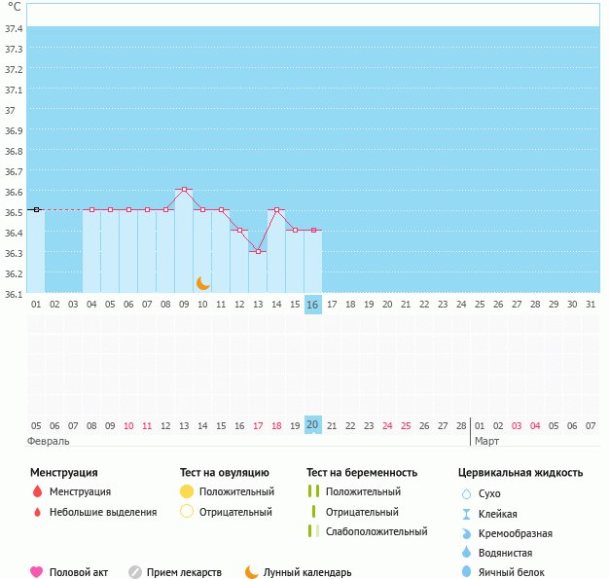Screen dimensions: 609x579
Task: Select the dry cervical fluid drop icon
Action: click(x=466, y=494)
